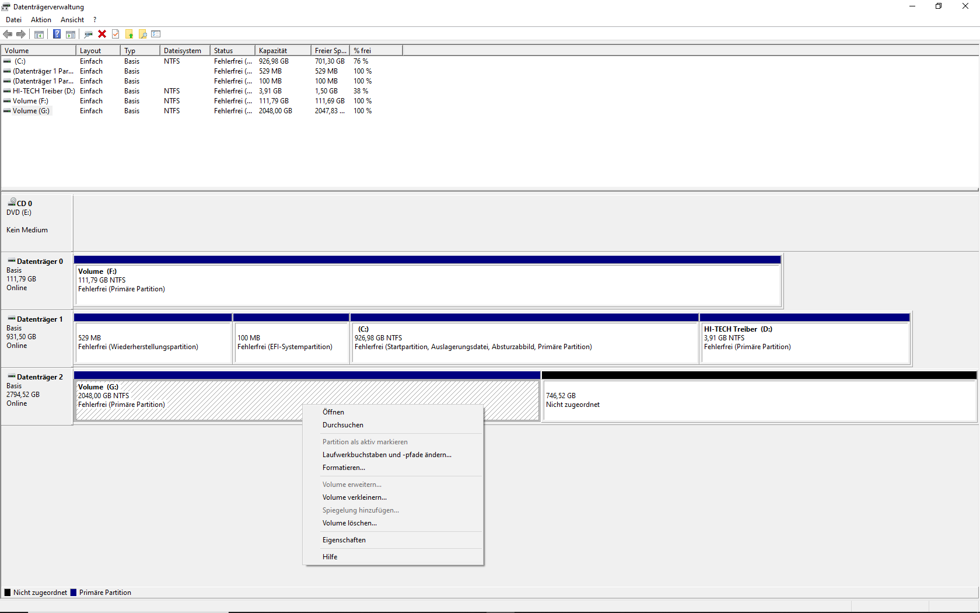Select Laufwerkbuchstaben und -pfade ändern
Screen dimensions: 980x613
point(393,455)
